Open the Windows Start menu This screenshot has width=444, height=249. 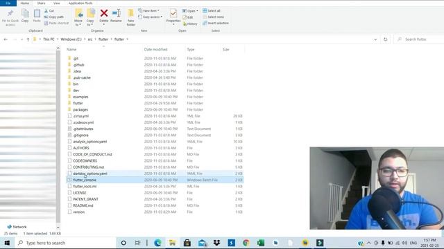[7, 243]
